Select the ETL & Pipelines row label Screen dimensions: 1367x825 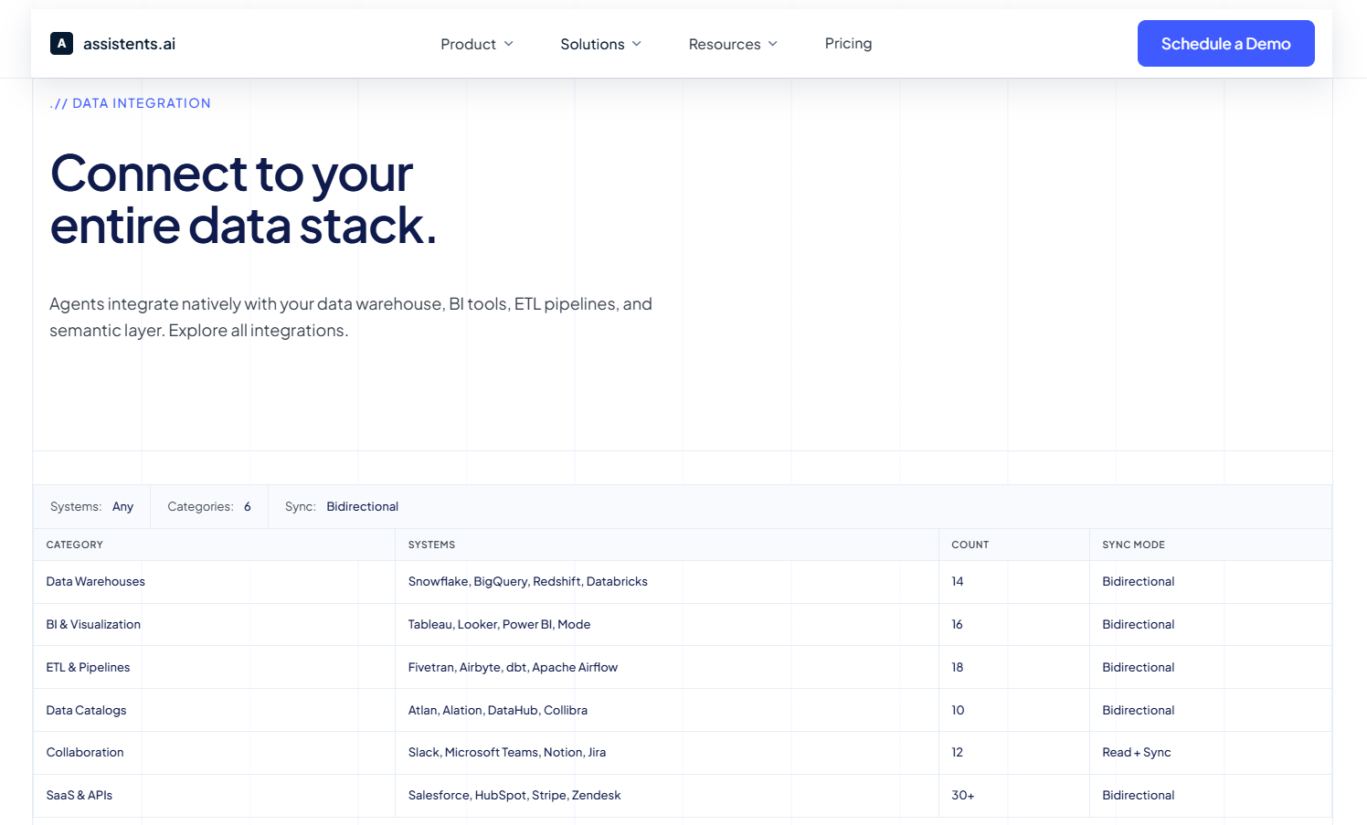point(88,667)
